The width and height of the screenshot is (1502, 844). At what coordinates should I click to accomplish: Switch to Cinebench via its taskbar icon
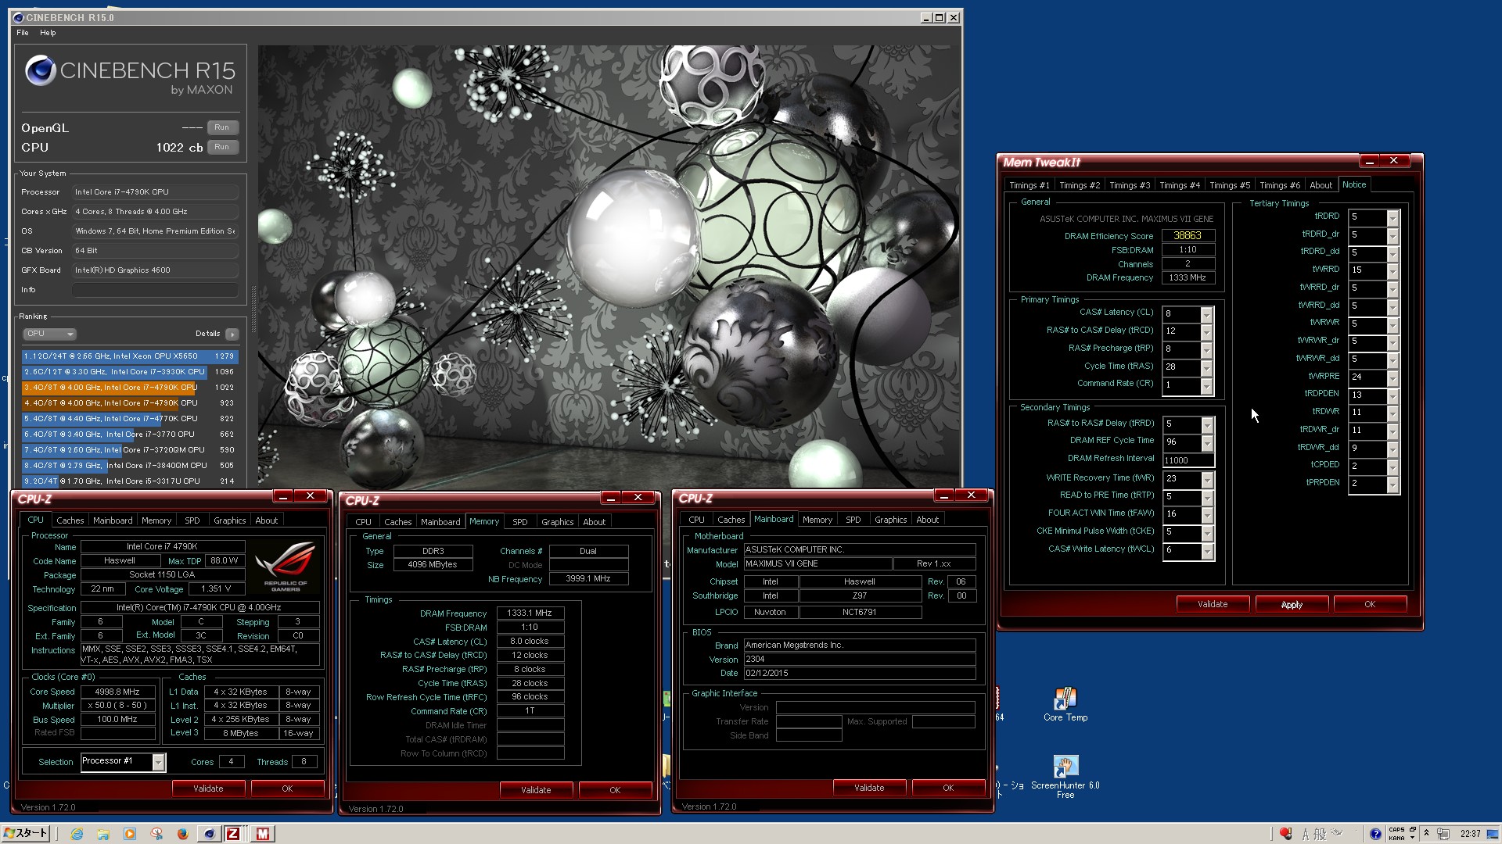click(x=209, y=834)
